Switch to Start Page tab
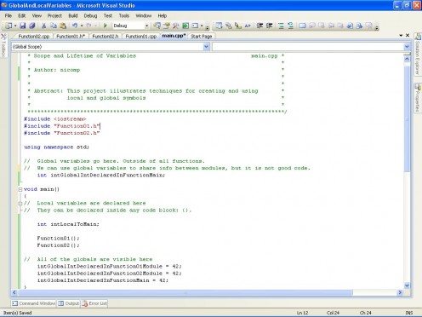This screenshot has height=317, width=422. [201, 37]
